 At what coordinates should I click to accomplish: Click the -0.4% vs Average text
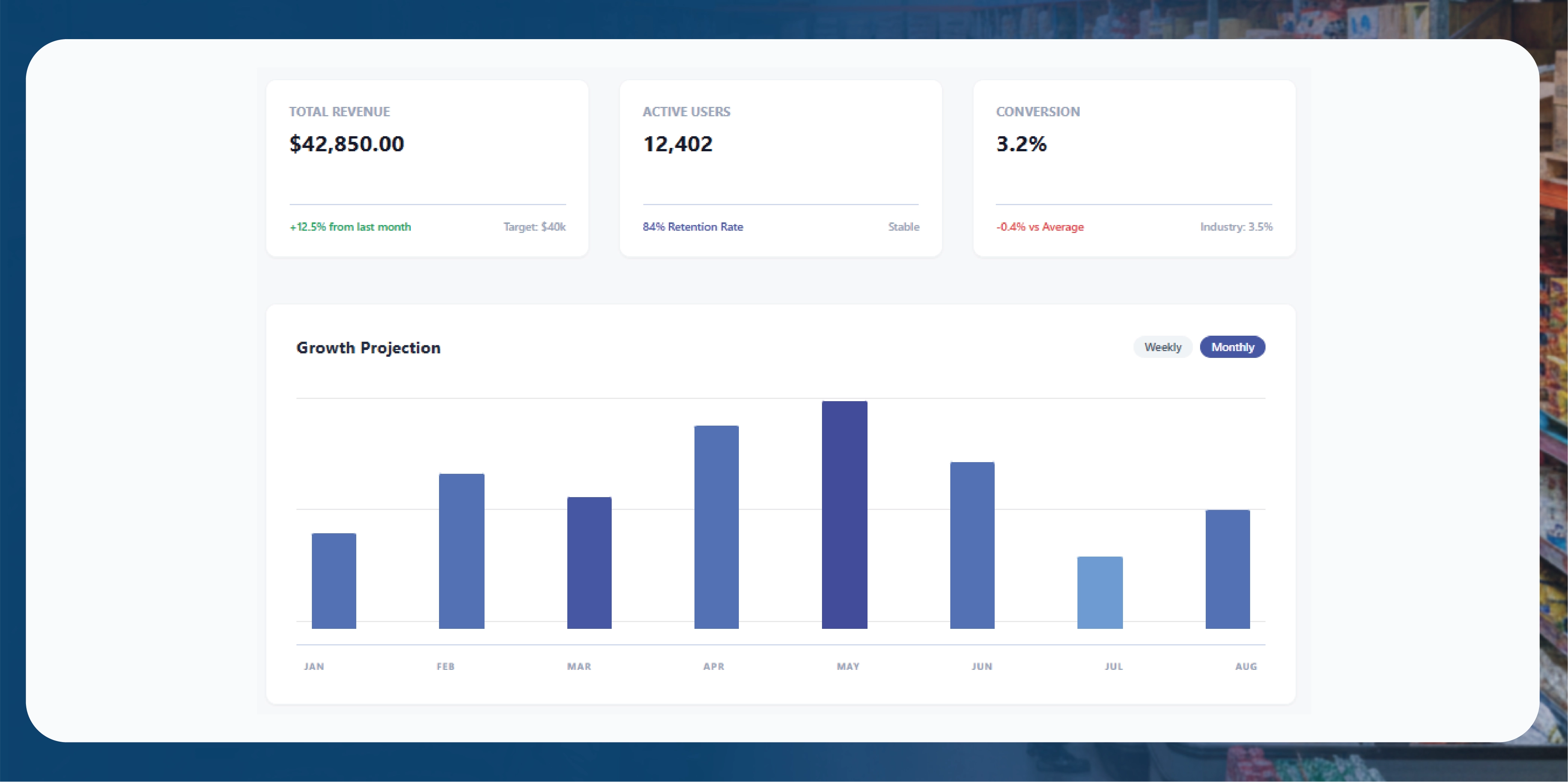(x=1040, y=227)
